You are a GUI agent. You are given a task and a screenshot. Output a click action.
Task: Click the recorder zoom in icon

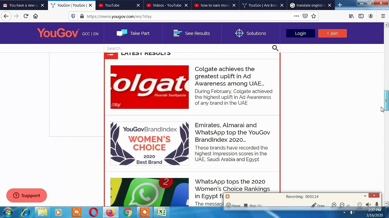[334, 205]
